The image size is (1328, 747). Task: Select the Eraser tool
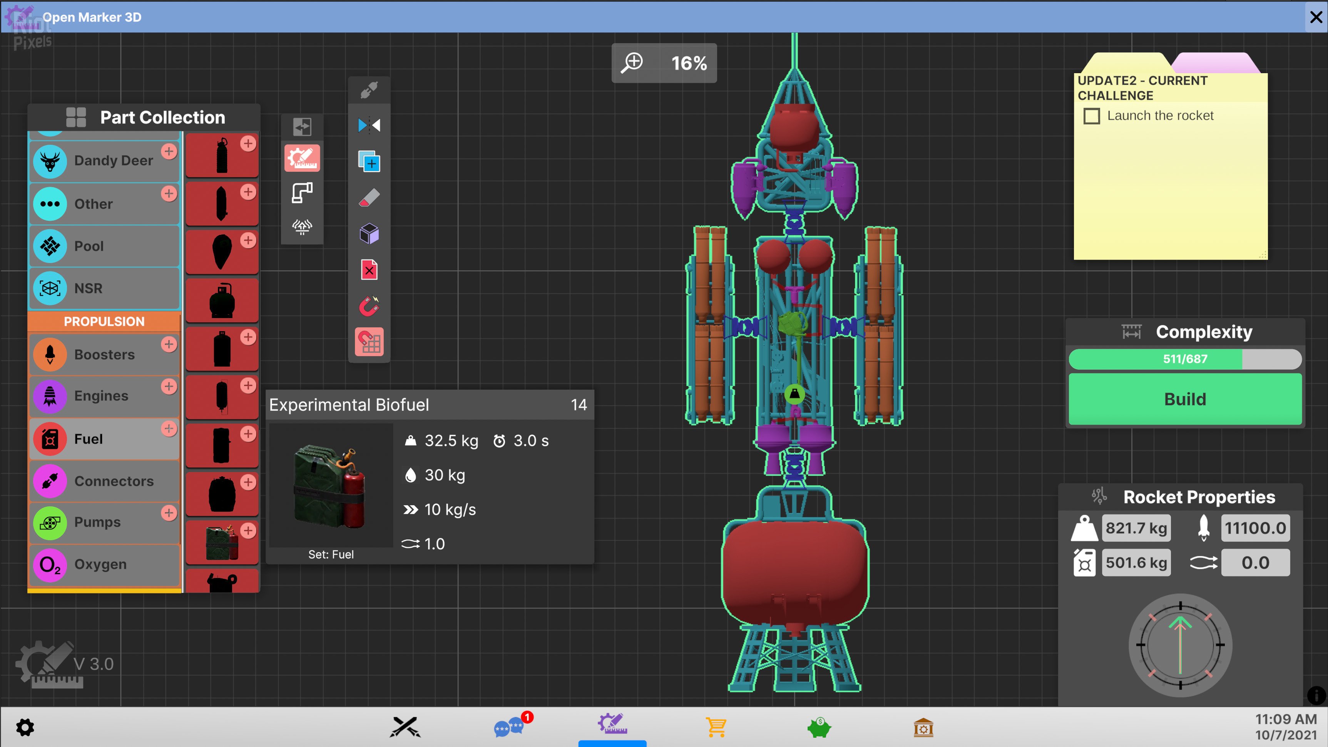point(369,198)
